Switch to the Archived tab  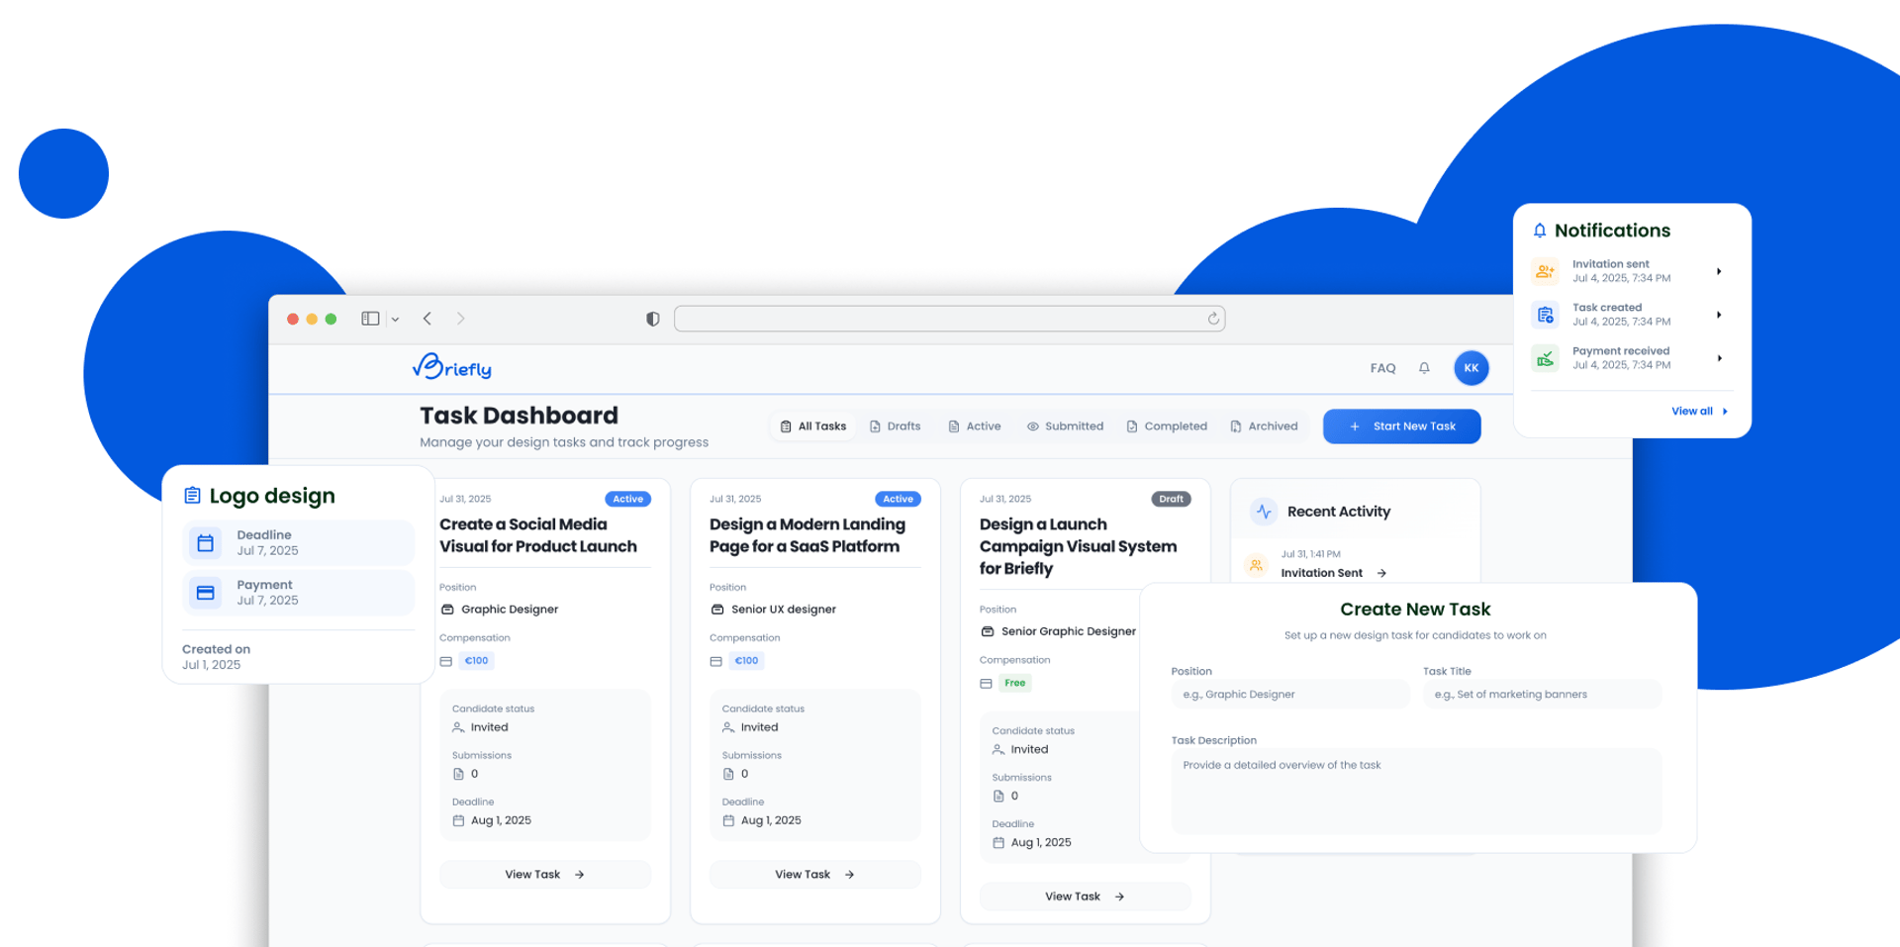click(x=1264, y=426)
